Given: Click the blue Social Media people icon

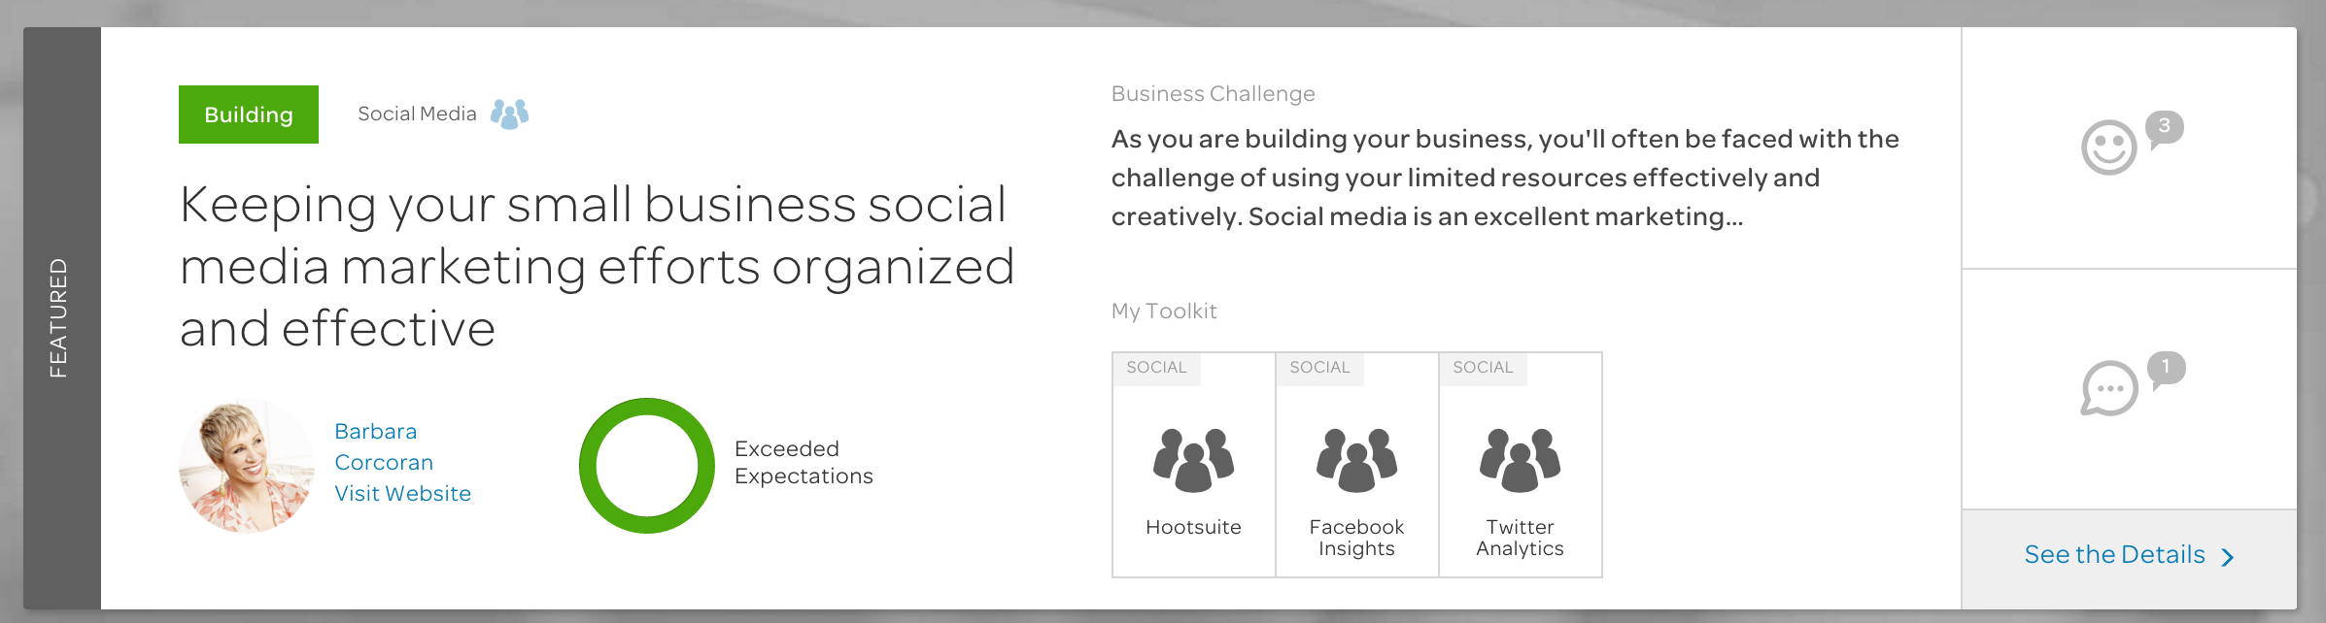Looking at the screenshot, I should point(509,115).
